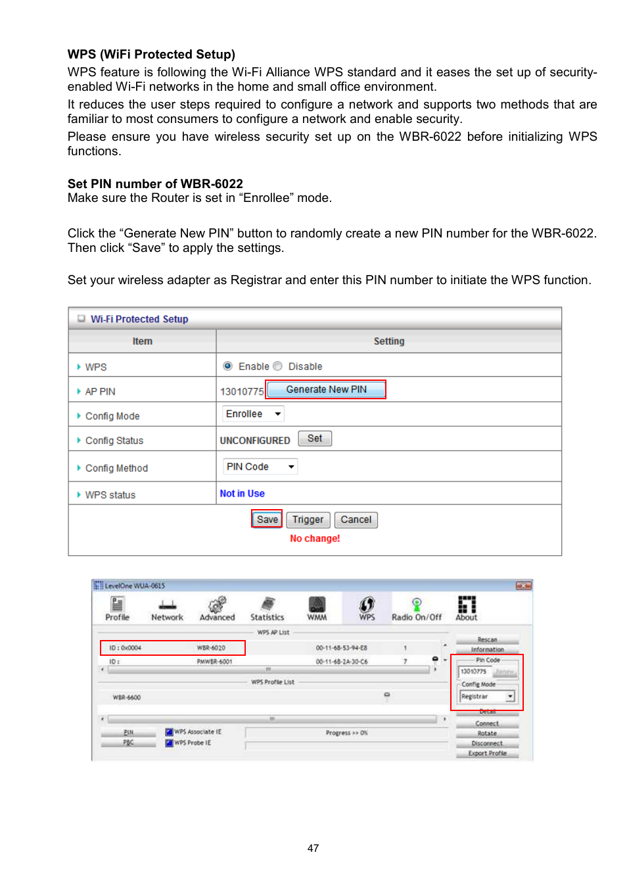This screenshot has width=627, height=888.
Task: Click the Set button next to UNCONFIGURED
Action: [315, 438]
